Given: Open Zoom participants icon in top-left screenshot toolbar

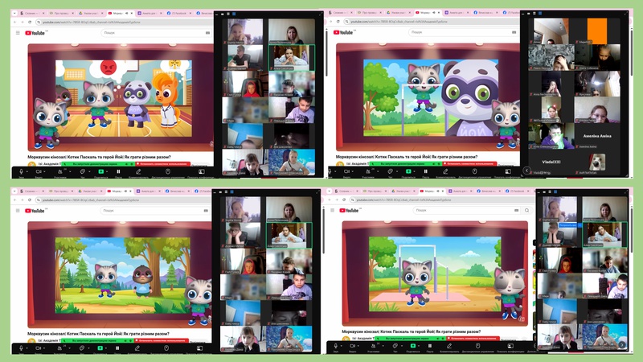Looking at the screenshot, I should [x=59, y=171].
